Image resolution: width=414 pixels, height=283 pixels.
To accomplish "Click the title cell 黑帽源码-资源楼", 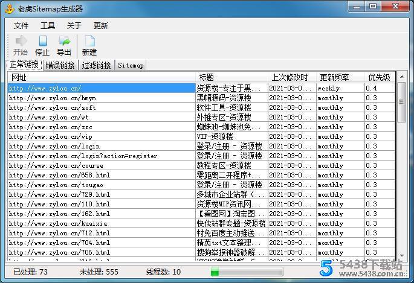I will (231, 98).
